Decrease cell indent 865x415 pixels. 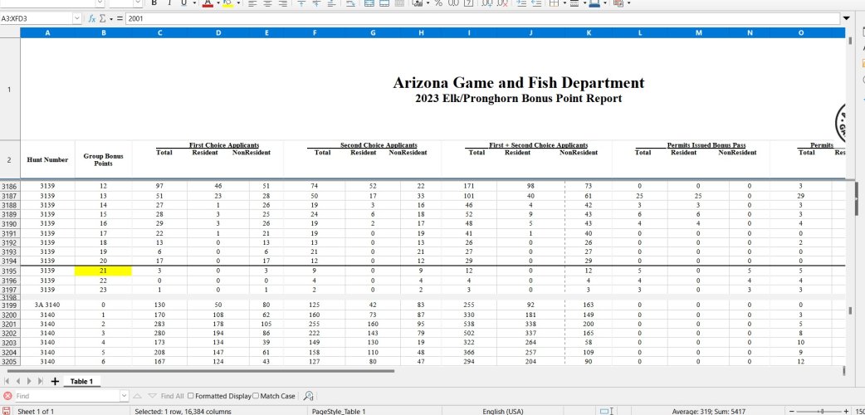[536, 2]
